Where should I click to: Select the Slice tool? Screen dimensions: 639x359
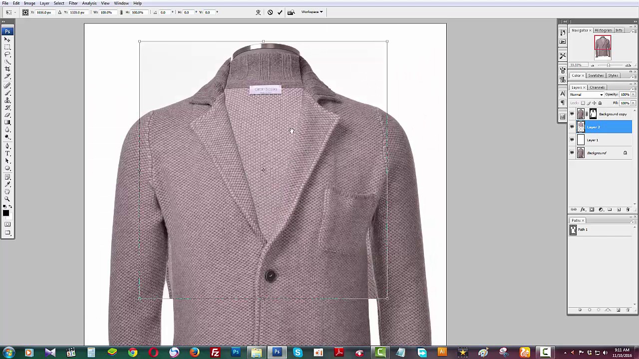click(7, 76)
